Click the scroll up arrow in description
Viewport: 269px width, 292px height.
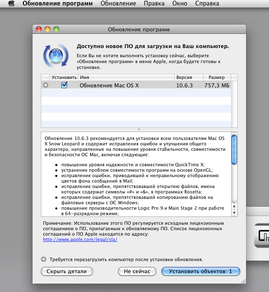pos(234,206)
